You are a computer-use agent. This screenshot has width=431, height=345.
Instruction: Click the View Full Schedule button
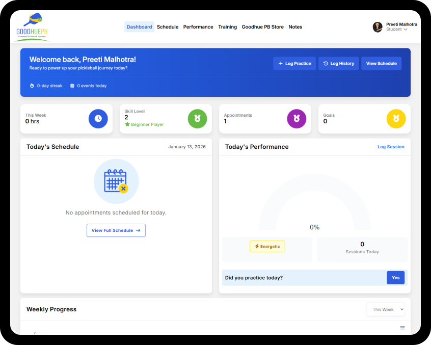(x=116, y=230)
